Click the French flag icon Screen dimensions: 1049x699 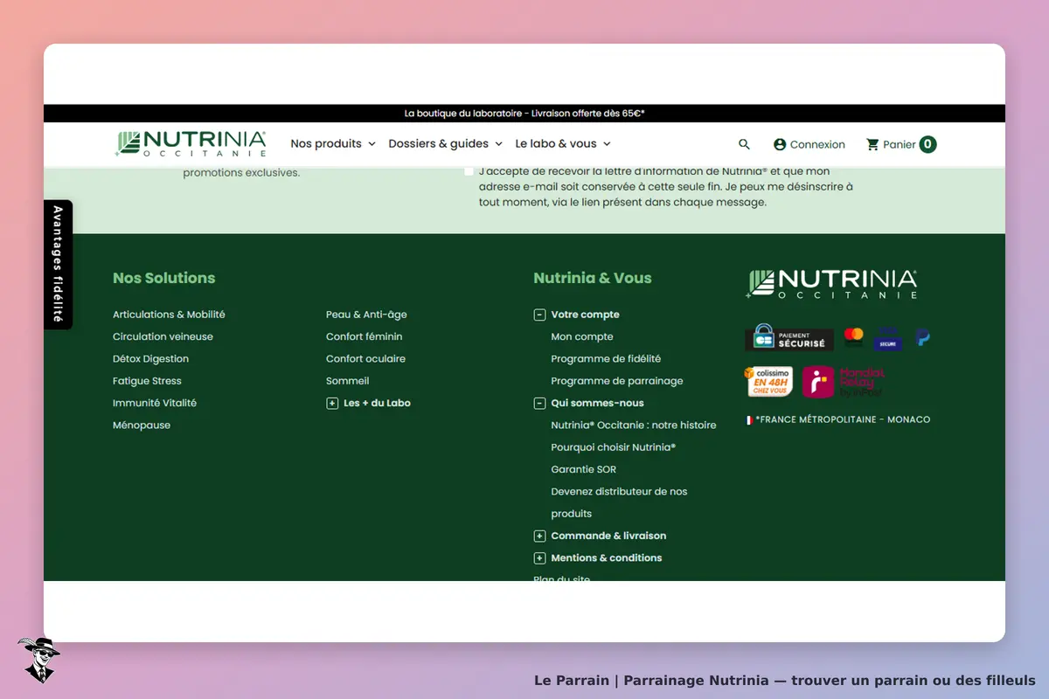(x=749, y=420)
